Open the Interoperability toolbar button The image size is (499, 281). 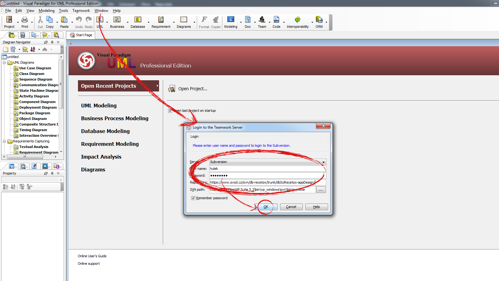tap(298, 22)
